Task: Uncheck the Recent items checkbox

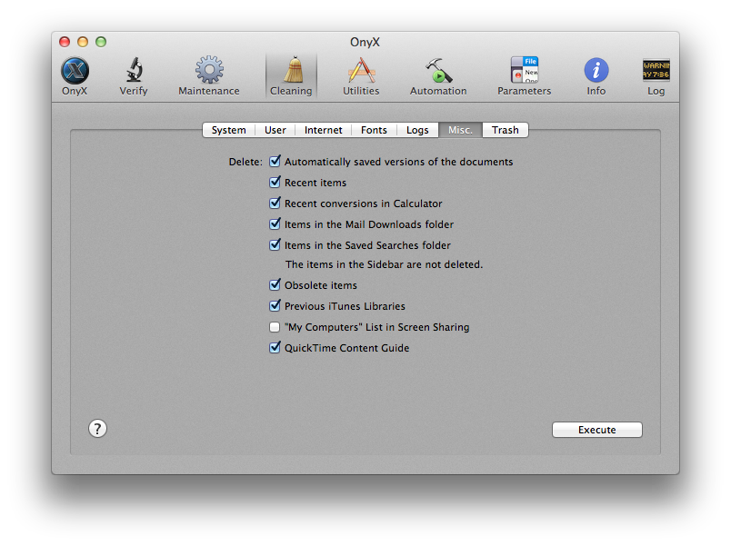Action: (275, 183)
